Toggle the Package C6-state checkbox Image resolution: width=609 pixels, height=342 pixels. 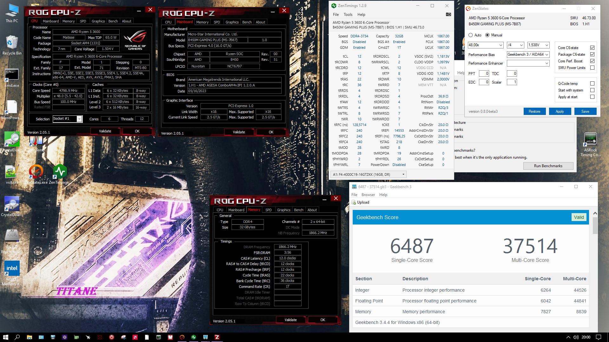pos(592,54)
